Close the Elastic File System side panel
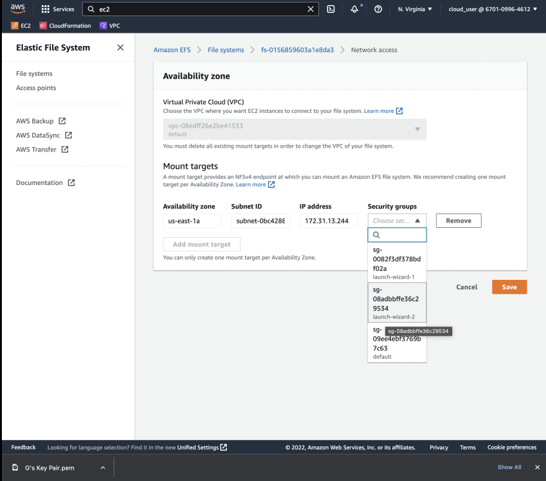This screenshot has height=481, width=546. pyautogui.click(x=120, y=47)
